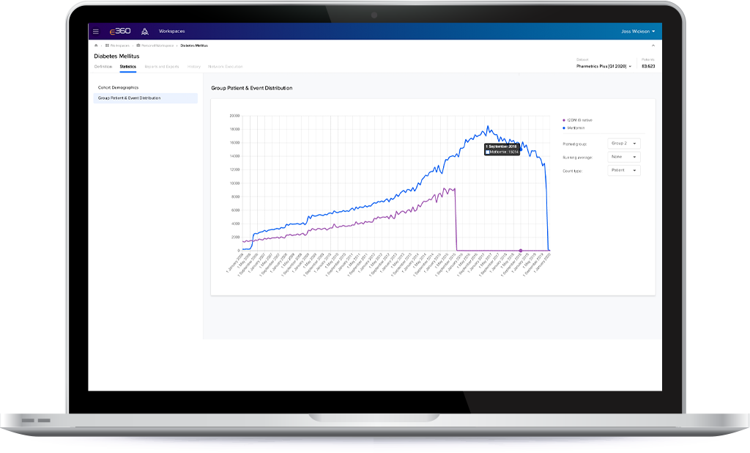Expand the Pharmetrics Plus dataset dropdown

coord(604,66)
